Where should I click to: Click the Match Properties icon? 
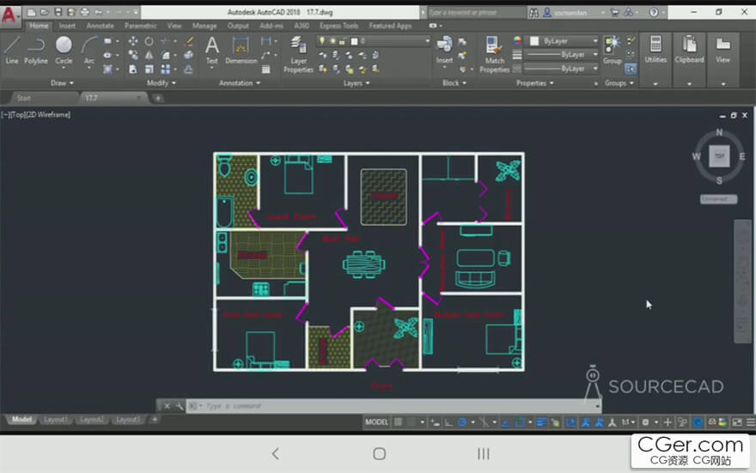(494, 54)
